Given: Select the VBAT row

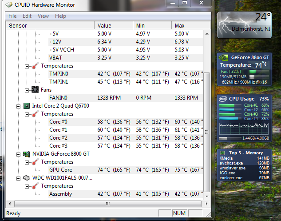Looking at the screenshot, I should pos(126,58).
